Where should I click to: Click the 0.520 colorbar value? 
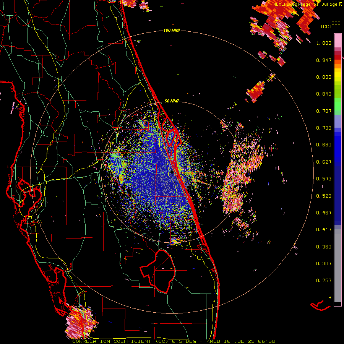click(324, 196)
